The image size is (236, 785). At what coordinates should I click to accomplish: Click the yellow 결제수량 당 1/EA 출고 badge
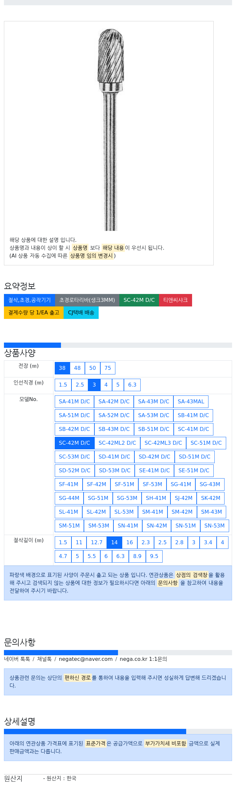pos(34,313)
